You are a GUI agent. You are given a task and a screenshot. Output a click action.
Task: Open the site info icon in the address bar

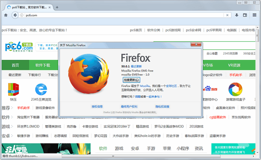[22, 15]
